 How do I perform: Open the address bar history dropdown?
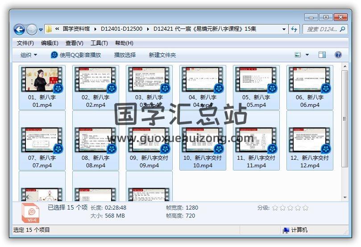pos(284,29)
